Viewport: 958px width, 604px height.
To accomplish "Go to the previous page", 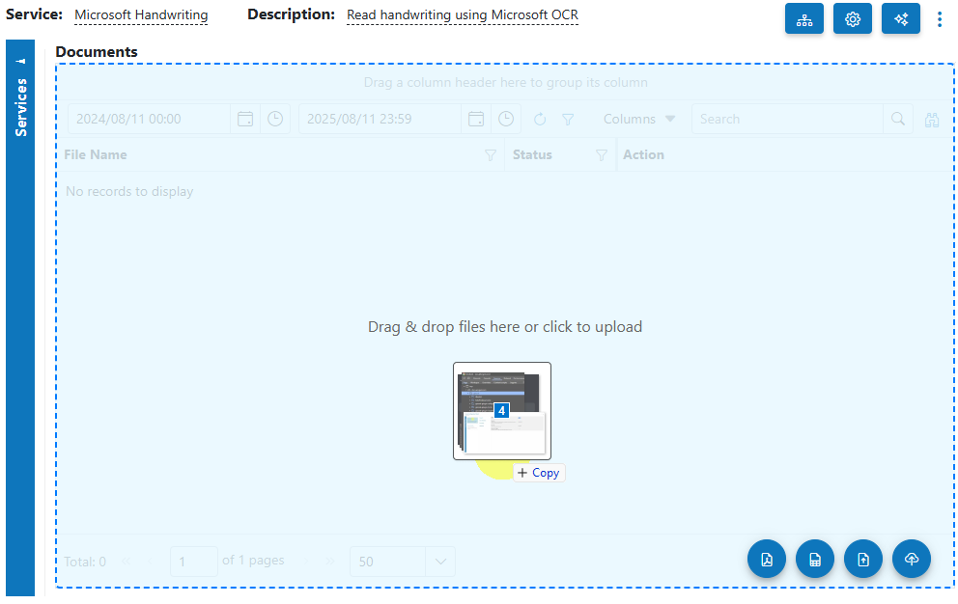I will (x=151, y=562).
